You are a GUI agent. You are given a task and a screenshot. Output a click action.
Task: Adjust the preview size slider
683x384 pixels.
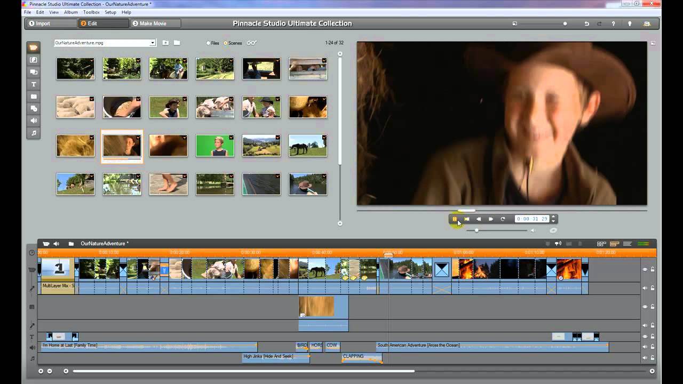[543, 23]
